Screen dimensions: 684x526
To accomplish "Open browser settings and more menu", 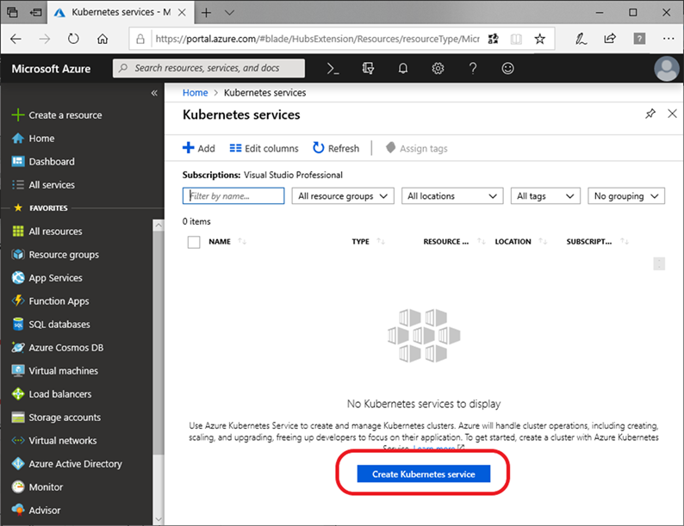I will click(x=668, y=39).
